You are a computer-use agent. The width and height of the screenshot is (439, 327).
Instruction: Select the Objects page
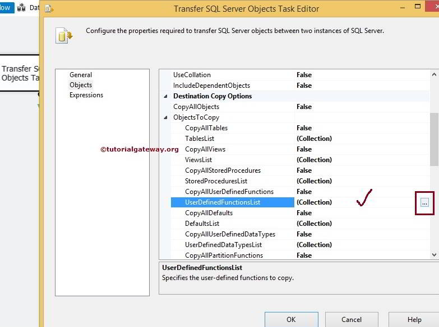[x=81, y=85]
